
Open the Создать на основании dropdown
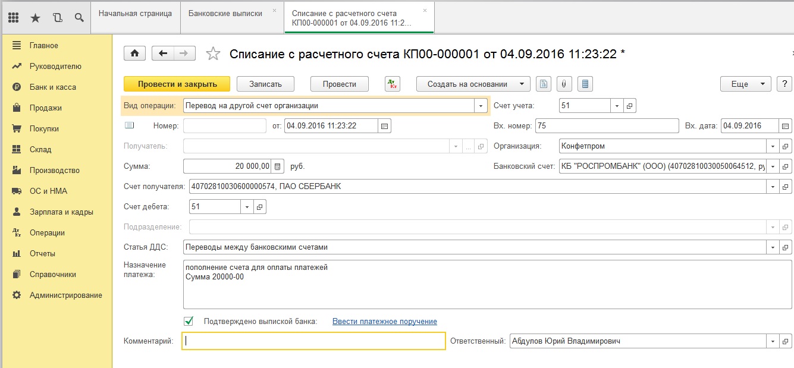pos(473,84)
